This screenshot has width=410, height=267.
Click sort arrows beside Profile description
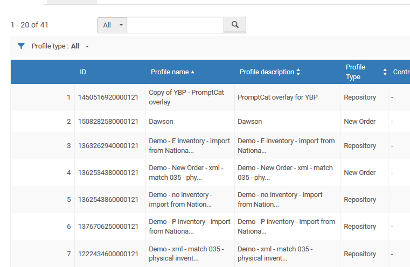tap(298, 72)
